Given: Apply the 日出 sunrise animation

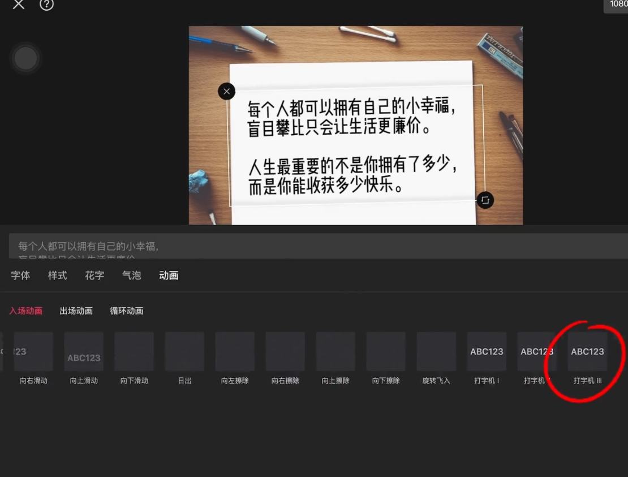Looking at the screenshot, I should [184, 351].
